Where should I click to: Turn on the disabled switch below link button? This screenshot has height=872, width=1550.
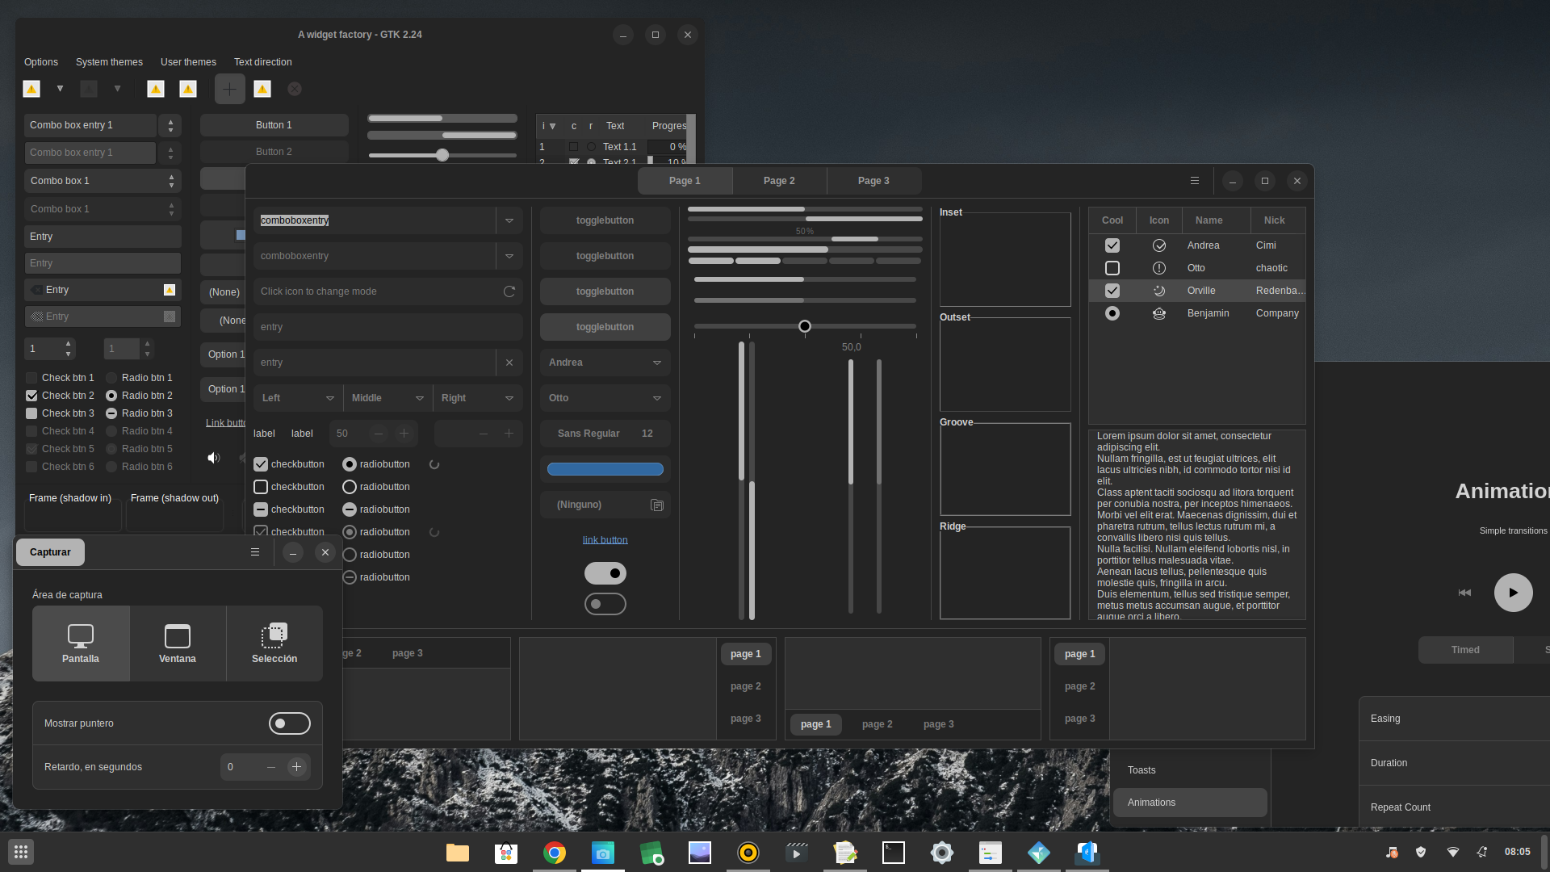(605, 604)
